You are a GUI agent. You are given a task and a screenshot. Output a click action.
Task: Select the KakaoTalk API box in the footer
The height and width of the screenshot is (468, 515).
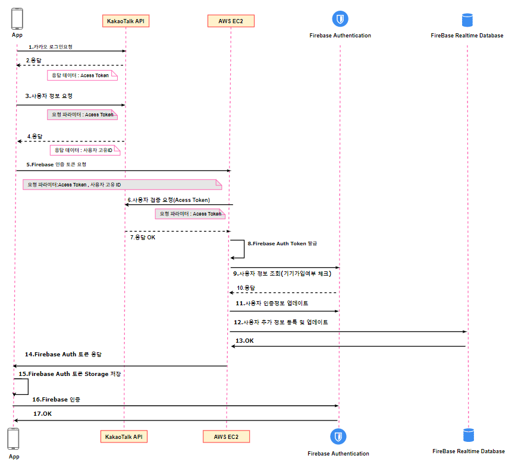pos(124,437)
